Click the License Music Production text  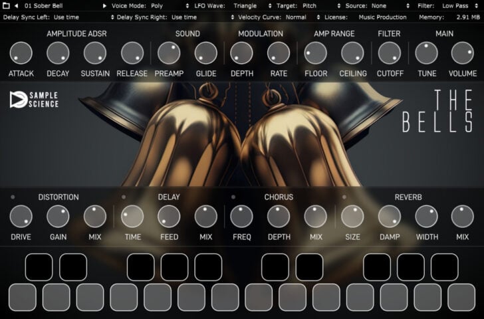382,17
